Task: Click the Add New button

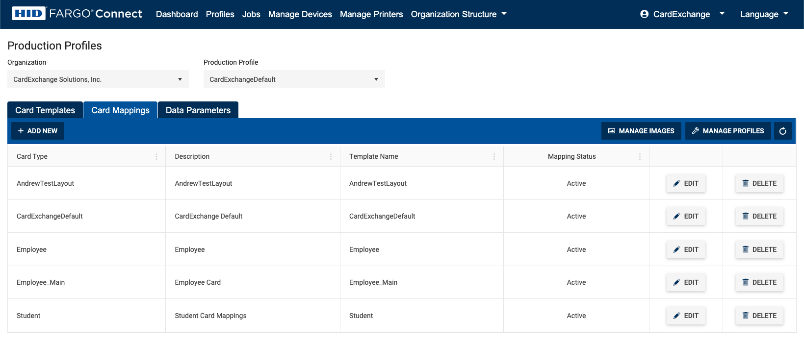Action: pyautogui.click(x=38, y=131)
